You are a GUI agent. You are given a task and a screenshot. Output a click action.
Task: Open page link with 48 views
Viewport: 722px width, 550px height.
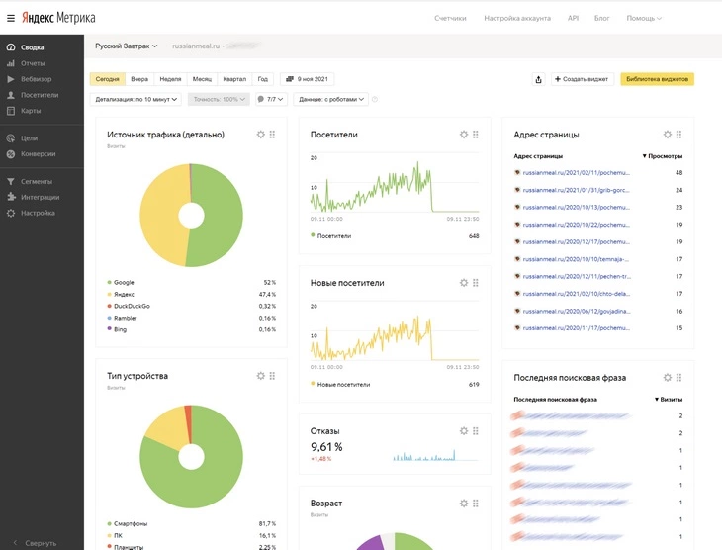coord(576,173)
